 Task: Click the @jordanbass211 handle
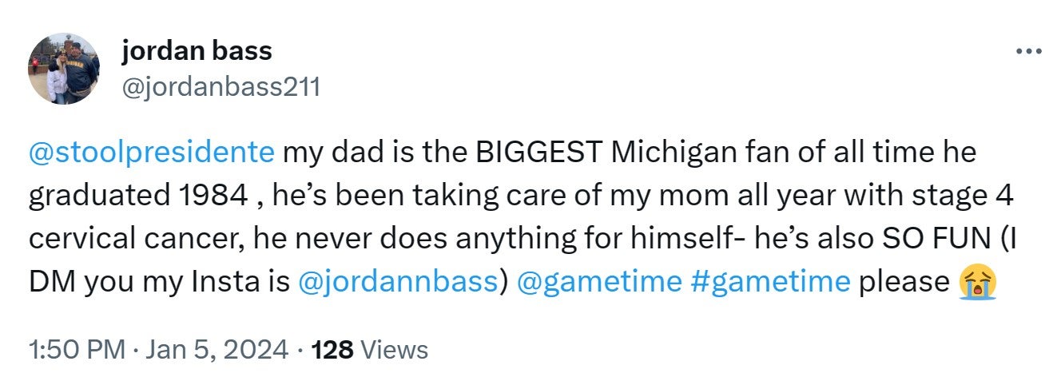pyautogui.click(x=221, y=85)
